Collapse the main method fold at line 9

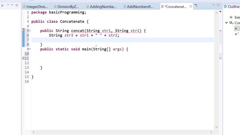(x=30, y=49)
